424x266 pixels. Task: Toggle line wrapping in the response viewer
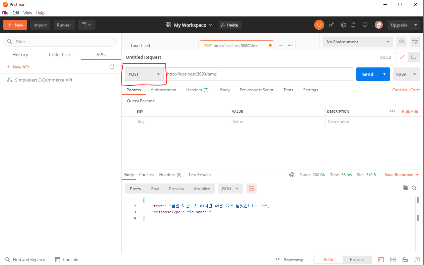click(x=252, y=188)
